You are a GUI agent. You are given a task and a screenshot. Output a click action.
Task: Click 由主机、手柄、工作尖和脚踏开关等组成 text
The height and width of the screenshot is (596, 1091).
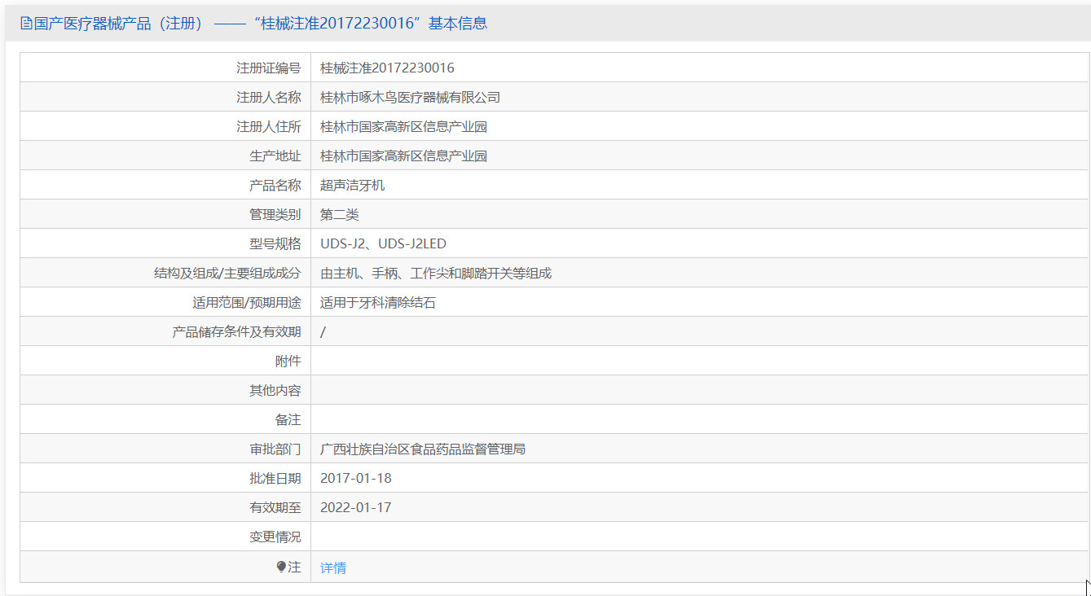pyautogui.click(x=436, y=273)
